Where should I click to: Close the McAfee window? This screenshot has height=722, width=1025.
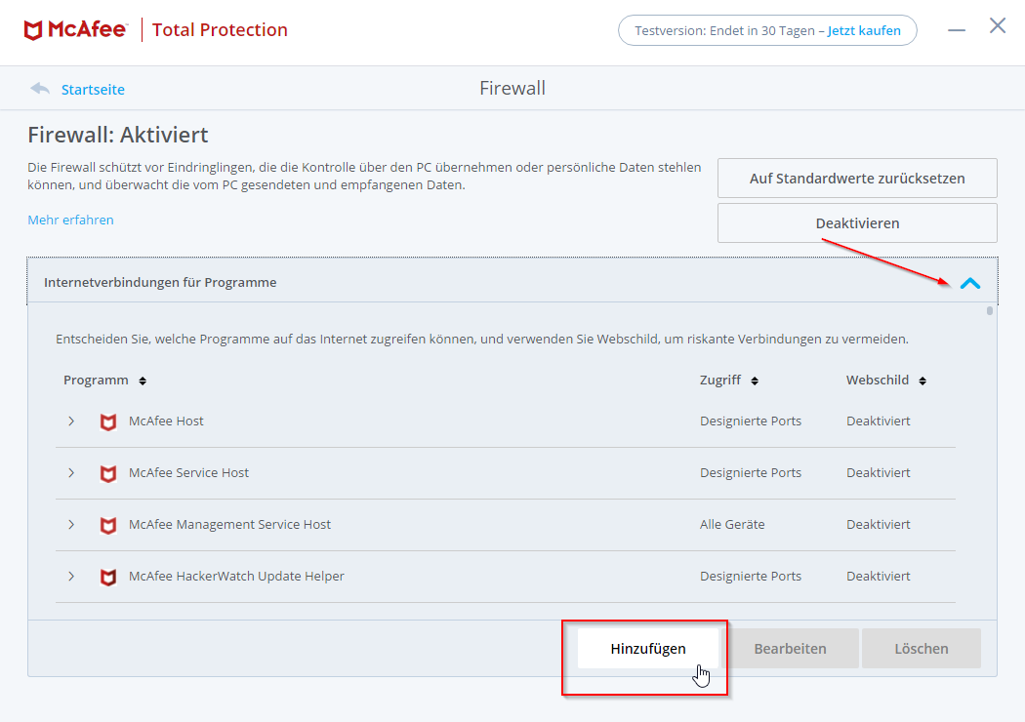point(998,25)
